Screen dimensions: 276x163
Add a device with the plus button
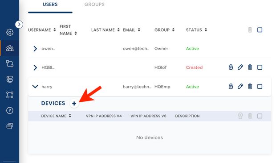tap(74, 103)
